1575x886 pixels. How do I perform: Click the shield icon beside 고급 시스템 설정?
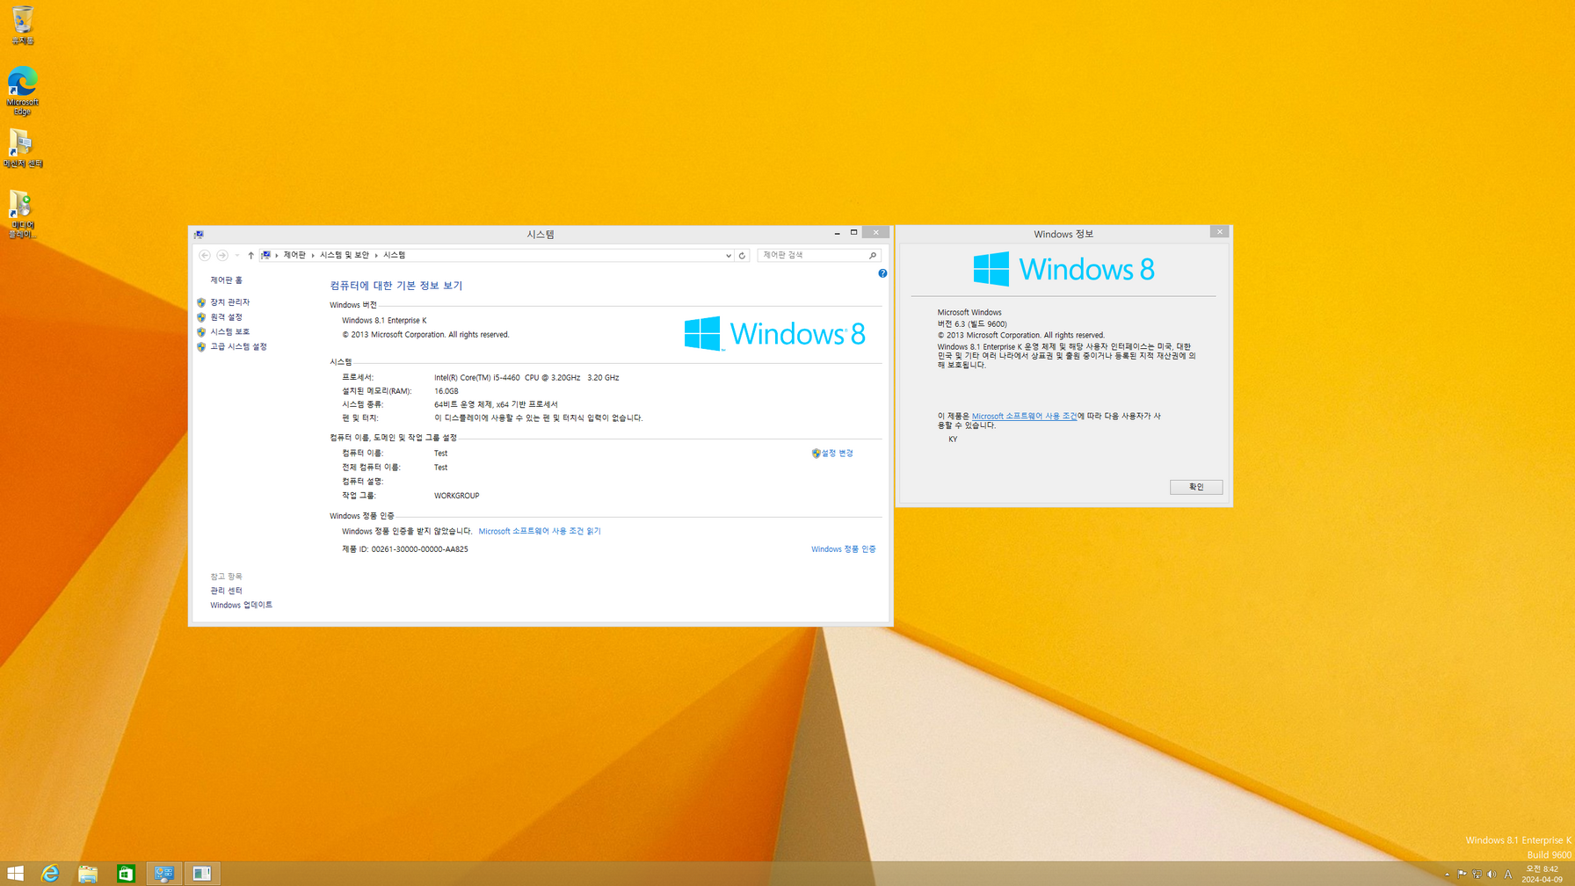coord(201,347)
